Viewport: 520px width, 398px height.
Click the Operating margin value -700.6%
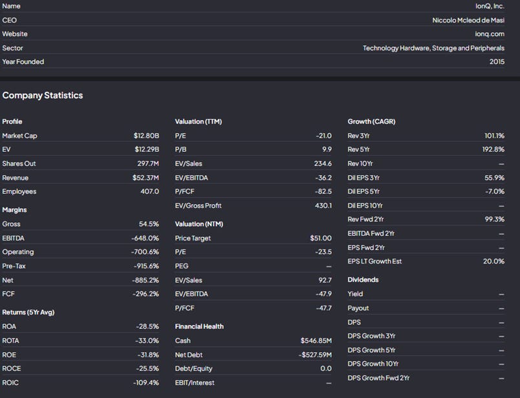coord(145,252)
